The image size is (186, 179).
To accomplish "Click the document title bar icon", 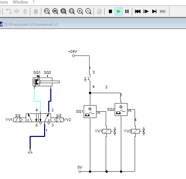I will 1,24.
